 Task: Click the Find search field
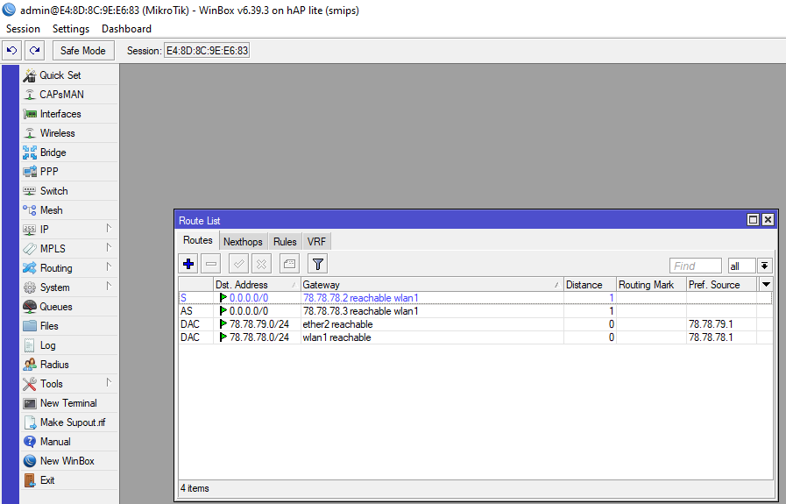(x=695, y=266)
